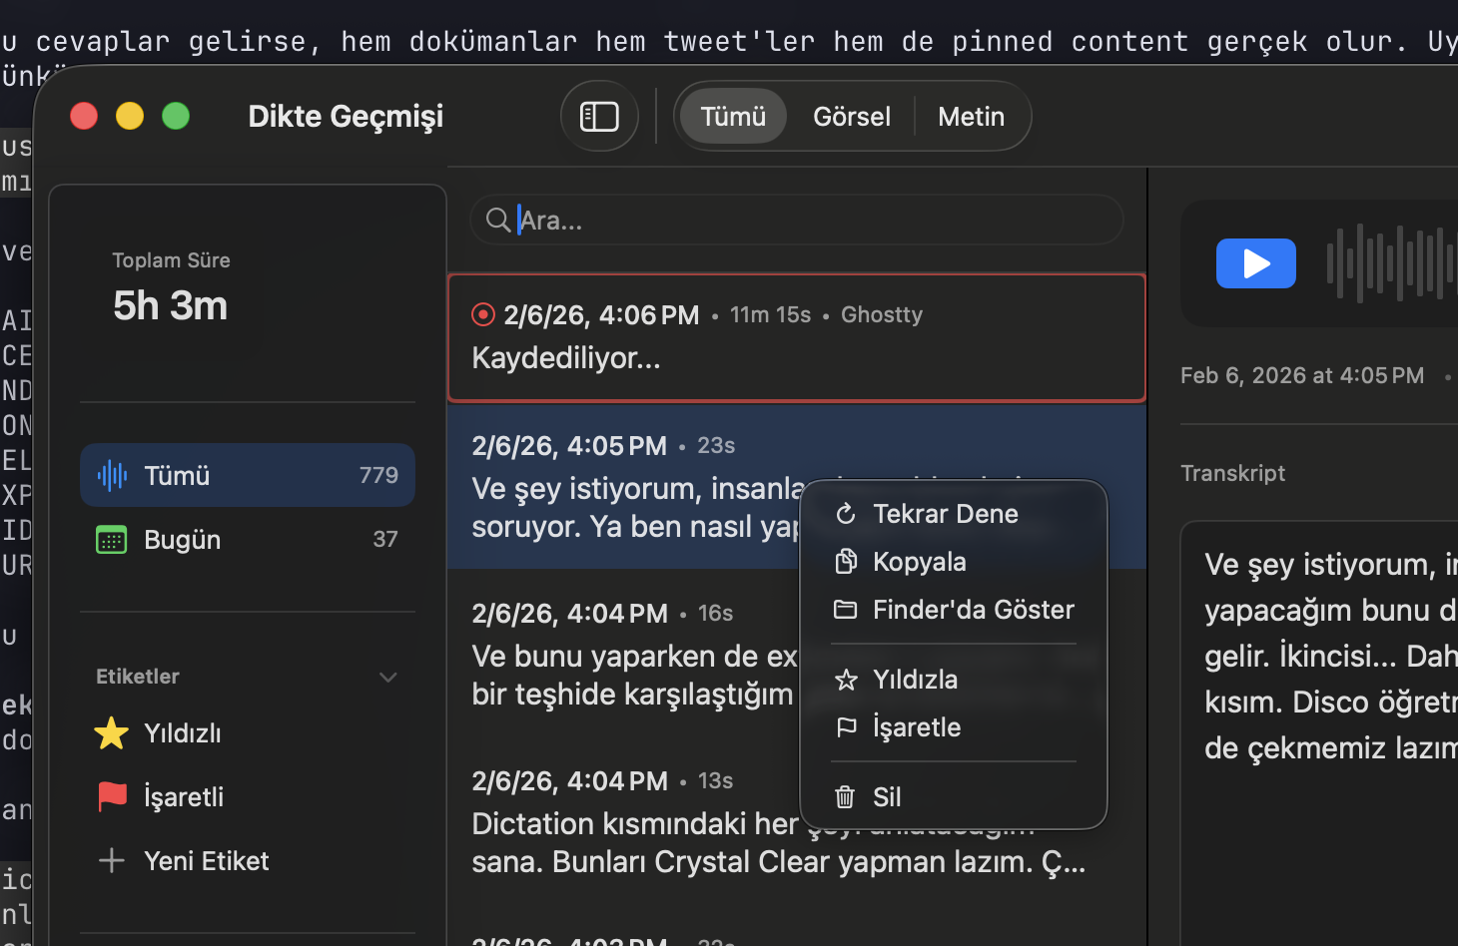This screenshot has width=1458, height=946.
Task: Copy the transcript using Kopyala
Action: [918, 561]
